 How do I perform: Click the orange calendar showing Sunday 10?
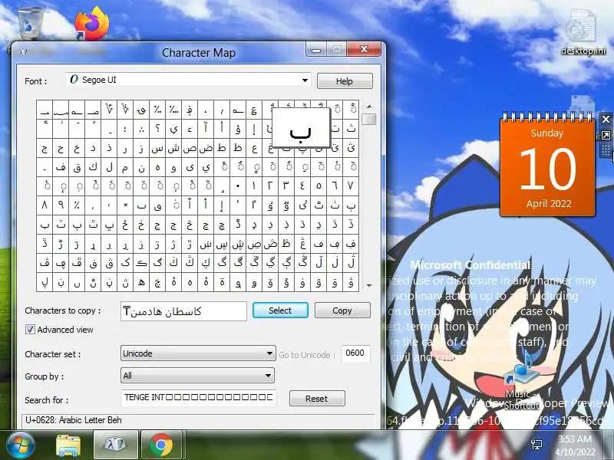(x=547, y=168)
